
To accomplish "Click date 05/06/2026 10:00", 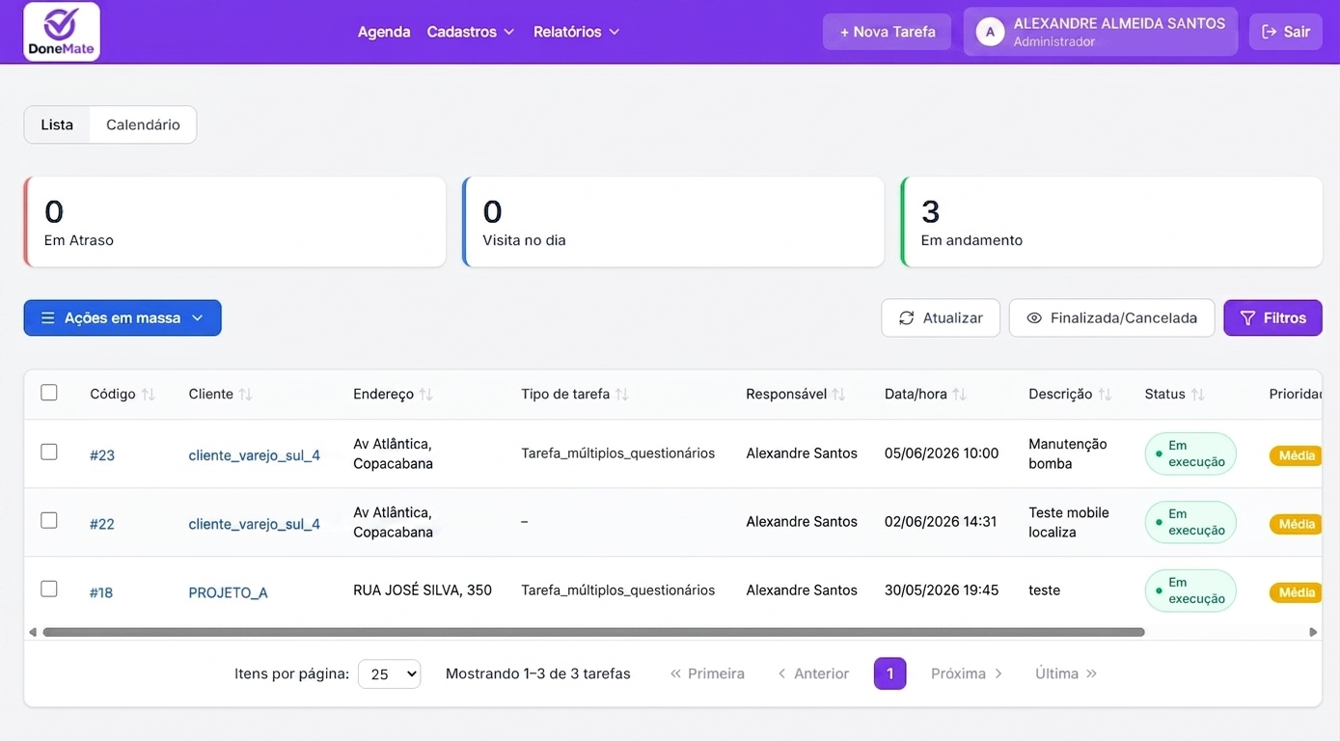I will pos(942,453).
